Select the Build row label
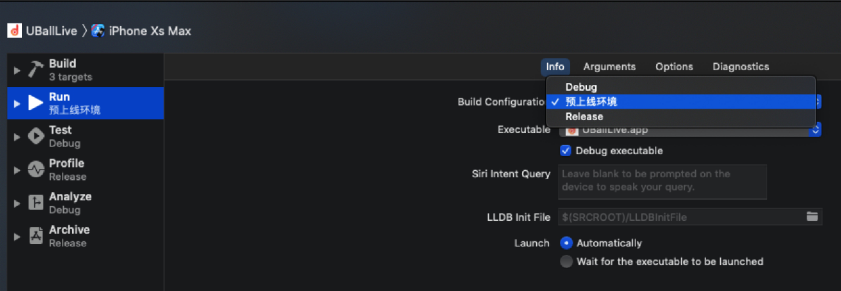Image resolution: width=841 pixels, height=291 pixels. coord(62,63)
